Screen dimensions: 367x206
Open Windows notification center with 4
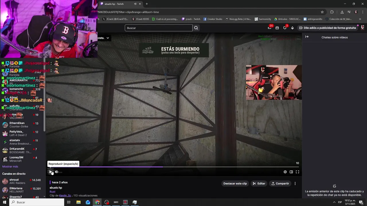(x=361, y=202)
